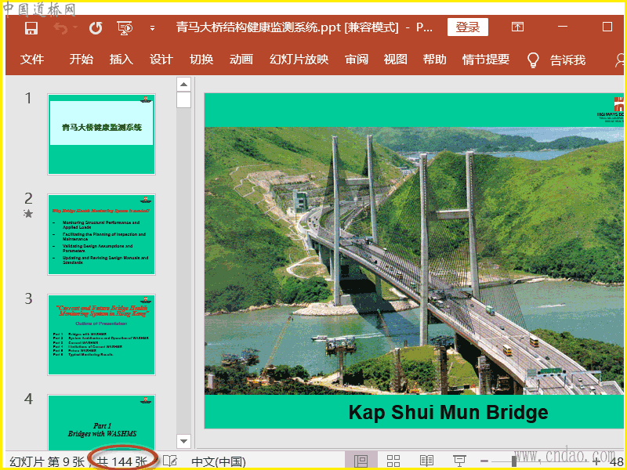Open spell check icon in status bar
The width and height of the screenshot is (627, 470).
tap(170, 461)
